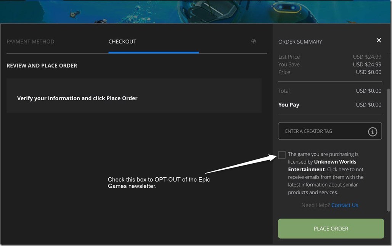
Task: Switch to the Payment Method tab
Action: 31,42
